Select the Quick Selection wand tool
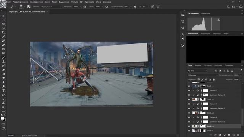The width and height of the screenshot is (244, 137). pos(3,29)
